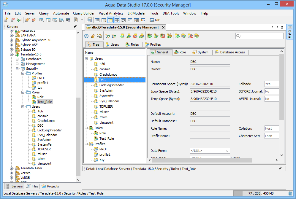Switch to the Database Access tab
This screenshot has width=296, height=199.
tap(230, 52)
